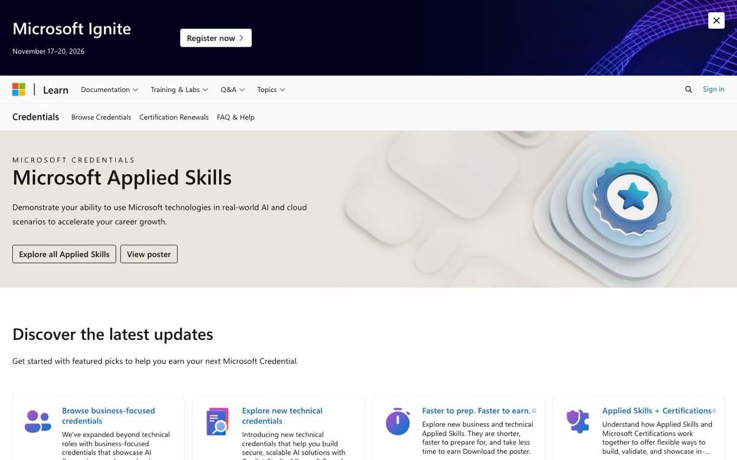737x460 pixels.
Task: Click the shield puzzle icon on Applied Skills card
Action: pos(577,421)
